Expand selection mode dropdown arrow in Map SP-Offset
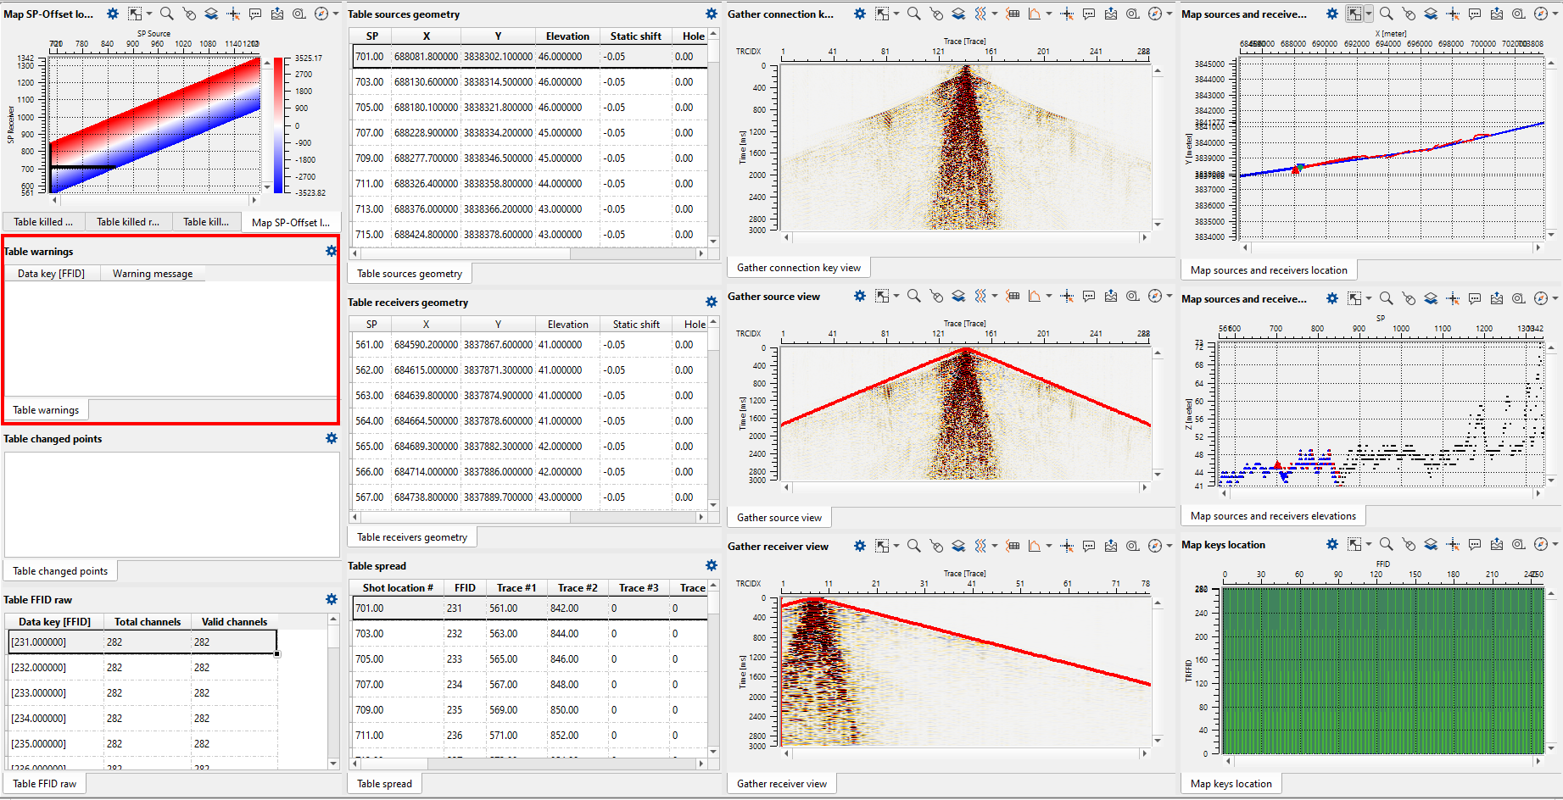This screenshot has height=800, width=1563. [x=149, y=14]
